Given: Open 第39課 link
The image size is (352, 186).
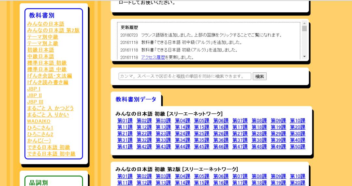Looking at the screenshot, I should 278,140.
